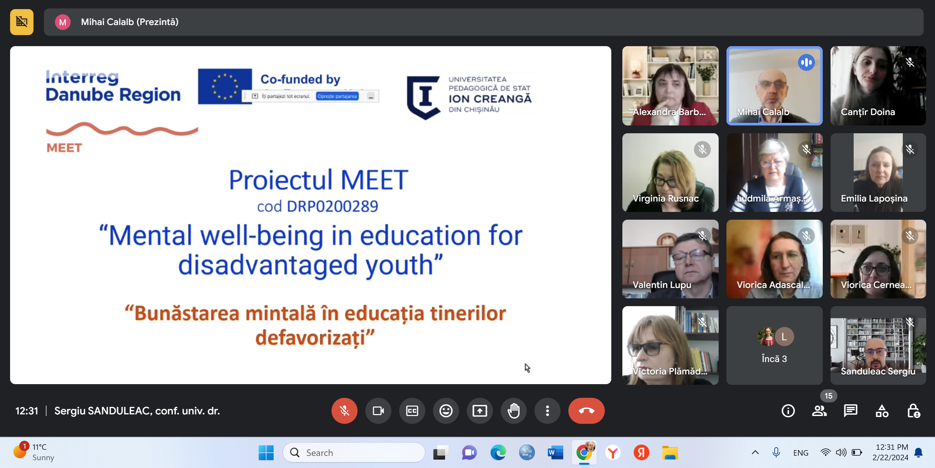This screenshot has height=468, width=935.
Task: Expand the Încă 3 participants tile
Action: (x=774, y=345)
